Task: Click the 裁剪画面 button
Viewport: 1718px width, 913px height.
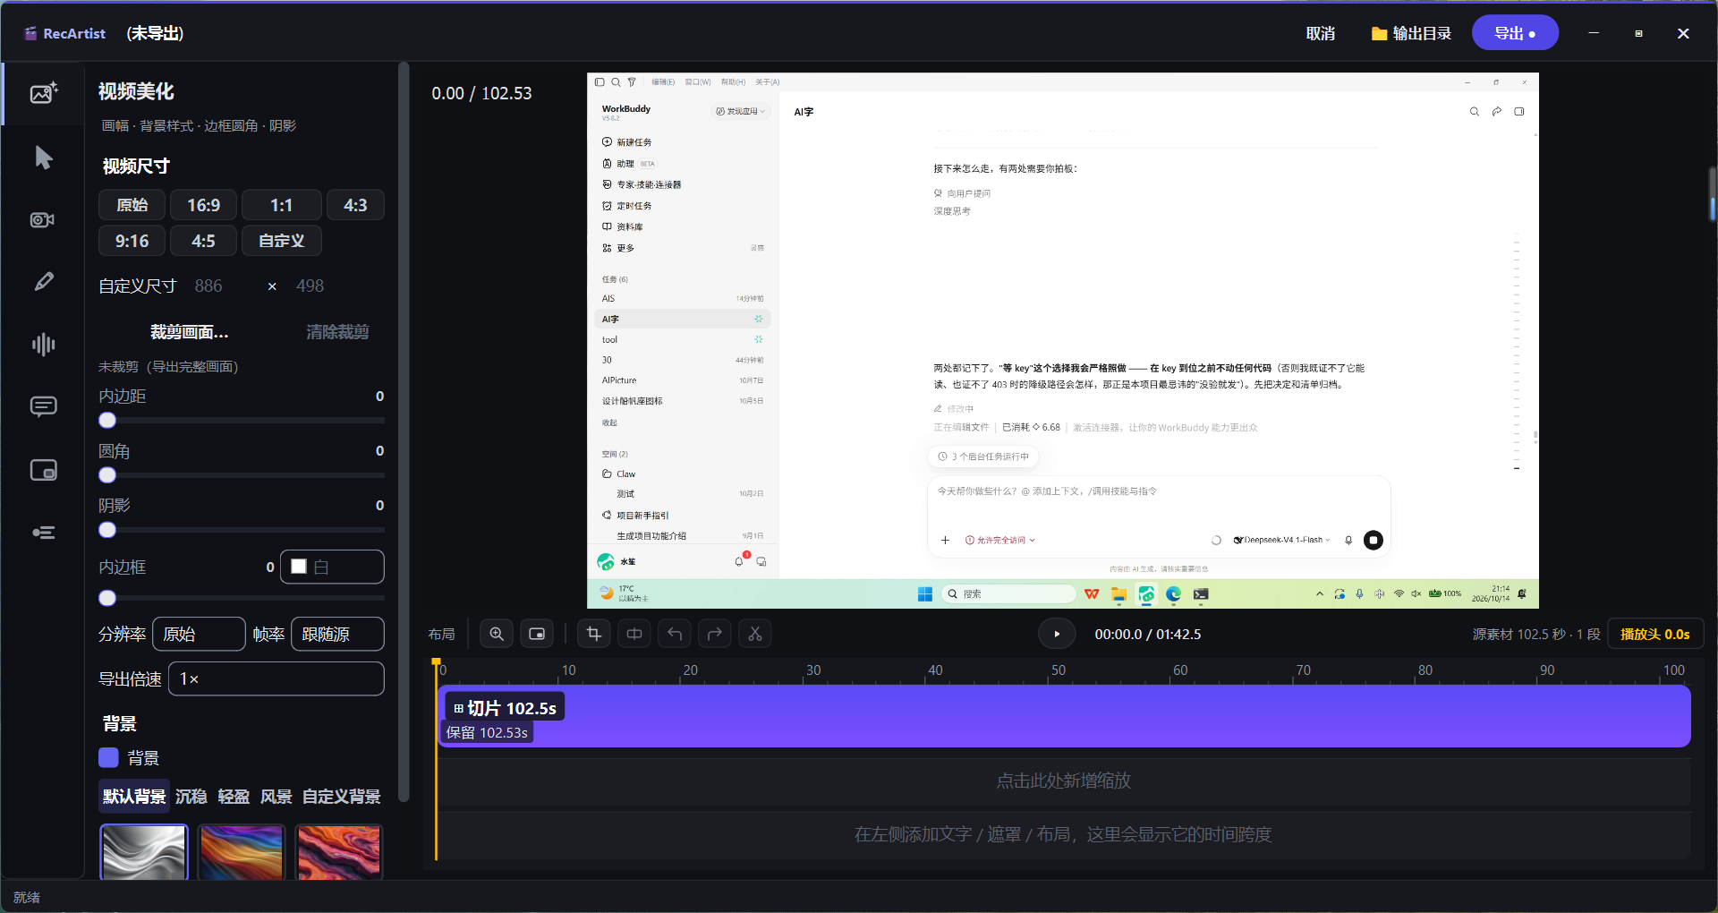Action: 189,332
